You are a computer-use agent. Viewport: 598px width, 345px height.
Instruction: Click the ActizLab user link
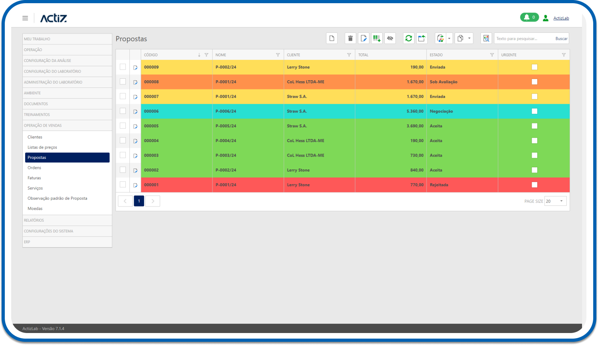point(561,18)
